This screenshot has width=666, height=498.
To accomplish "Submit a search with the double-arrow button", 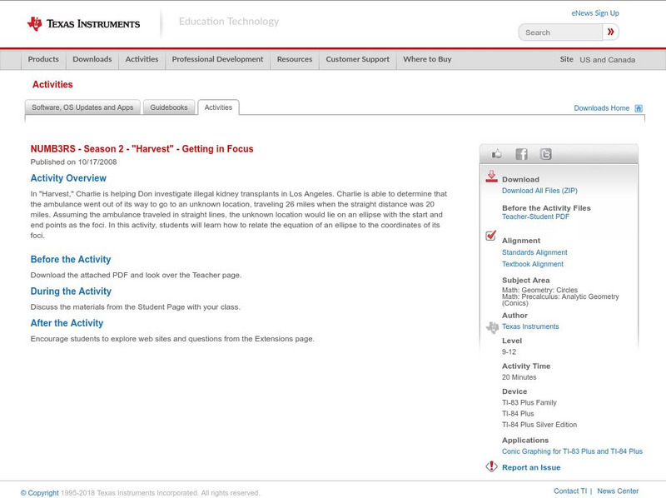I will 610,32.
